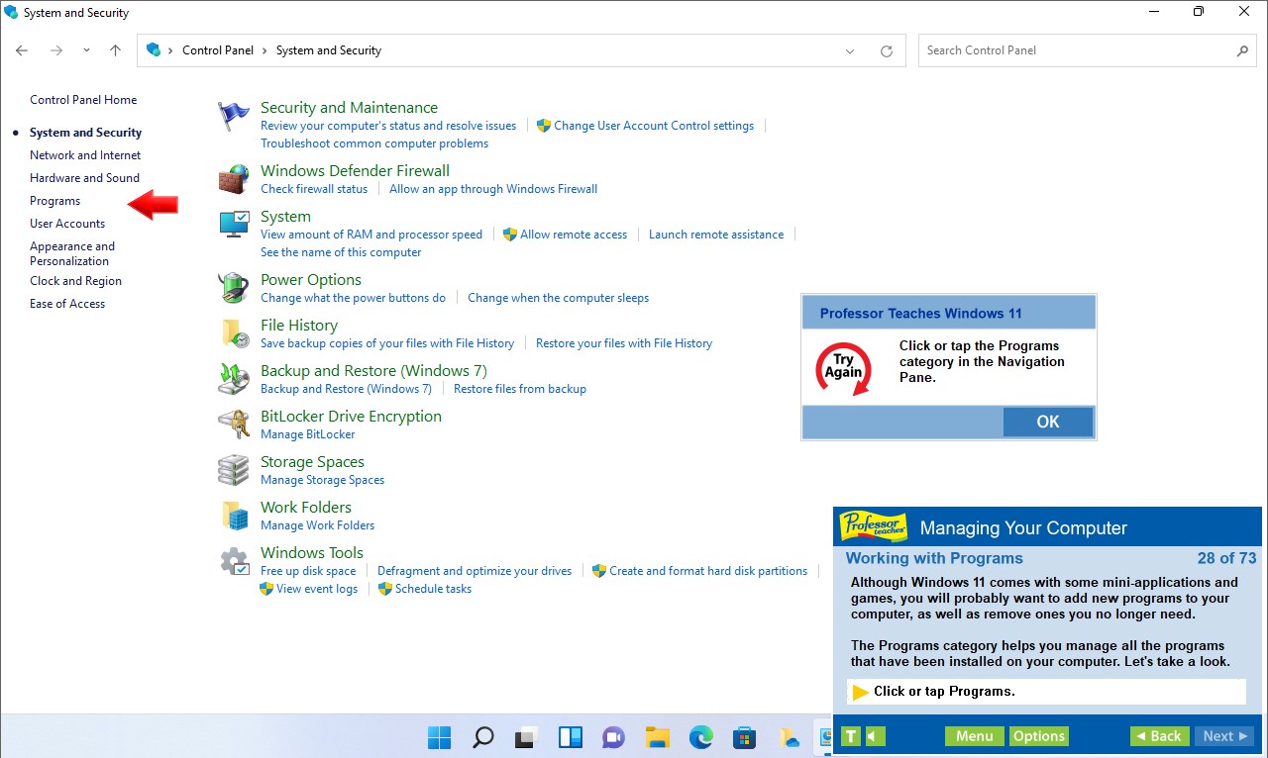Expand the address bar history dropdown
Viewport: 1268px width, 758px height.
850,50
